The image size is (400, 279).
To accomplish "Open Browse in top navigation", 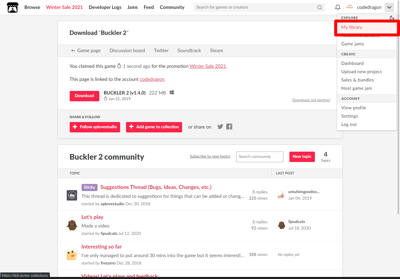I will [x=32, y=7].
